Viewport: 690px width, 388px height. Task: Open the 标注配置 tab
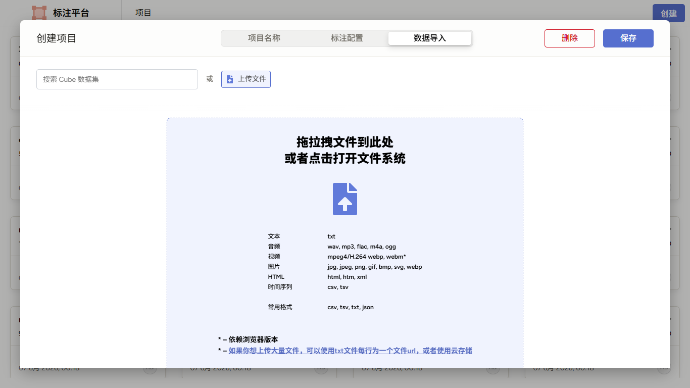pos(347,38)
